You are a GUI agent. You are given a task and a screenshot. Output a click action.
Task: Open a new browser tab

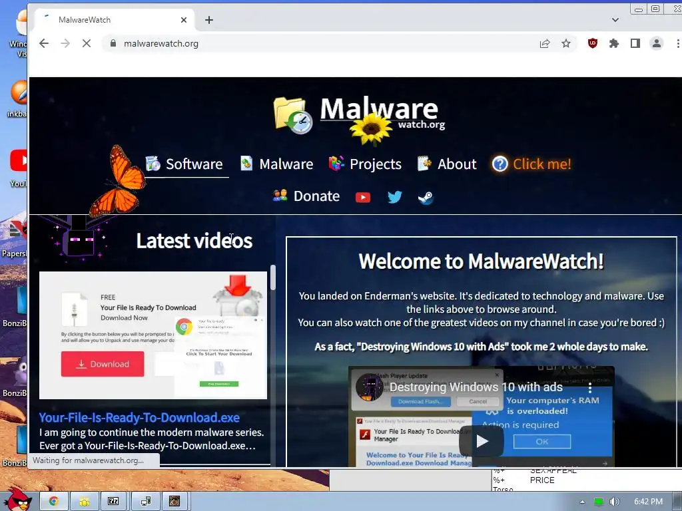point(208,20)
